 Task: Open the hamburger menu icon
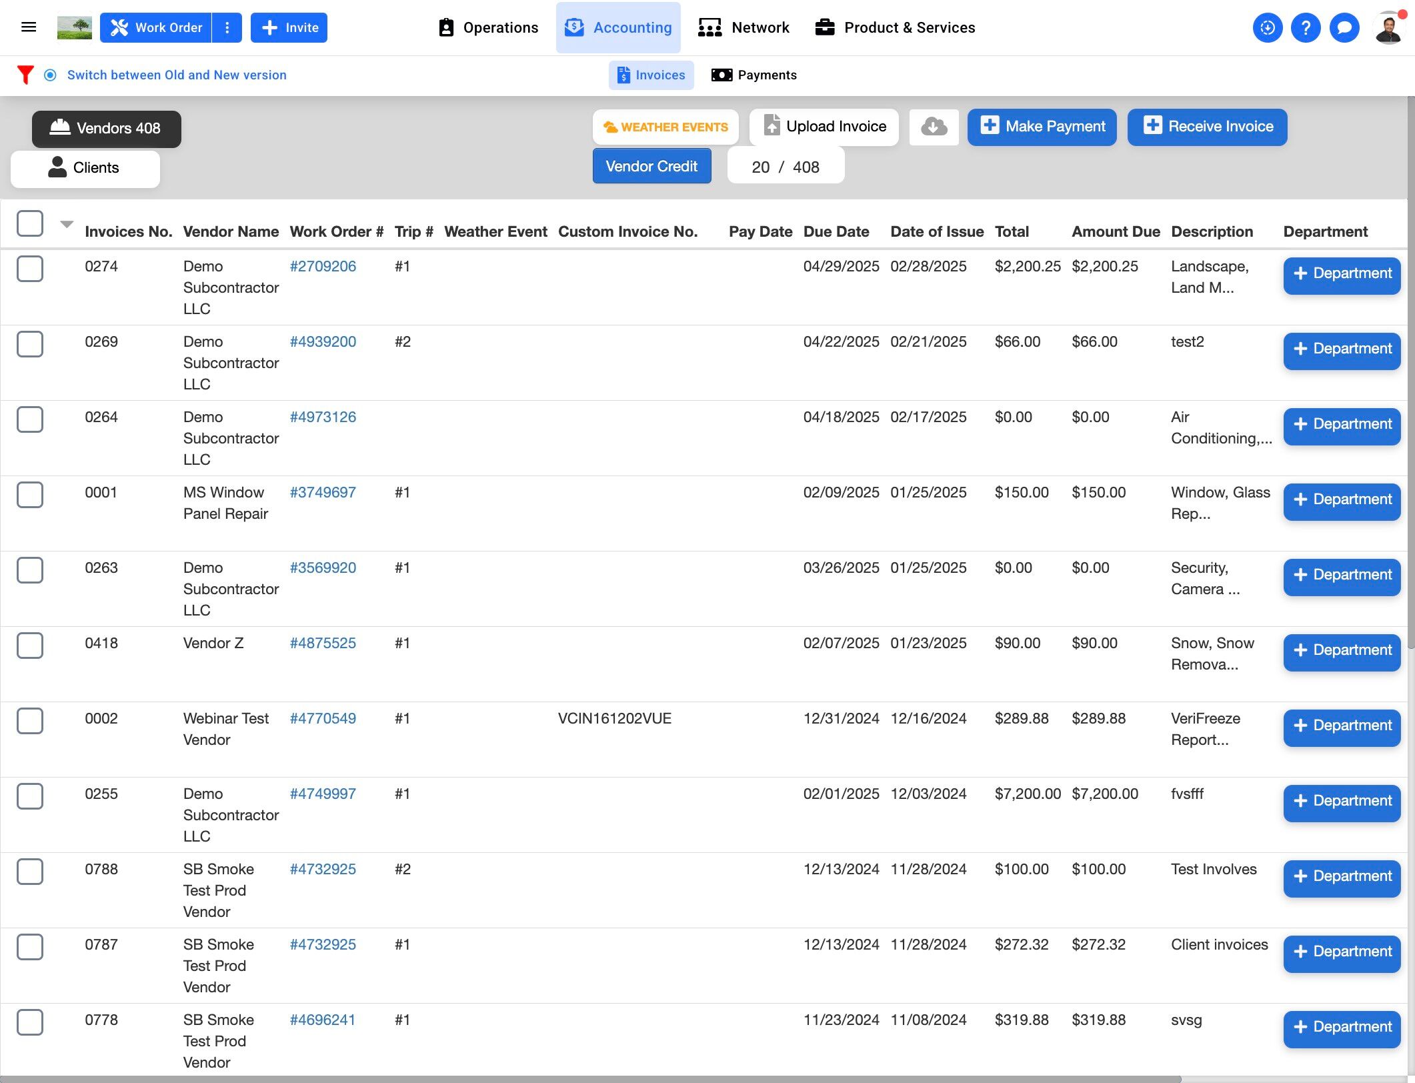coord(28,27)
